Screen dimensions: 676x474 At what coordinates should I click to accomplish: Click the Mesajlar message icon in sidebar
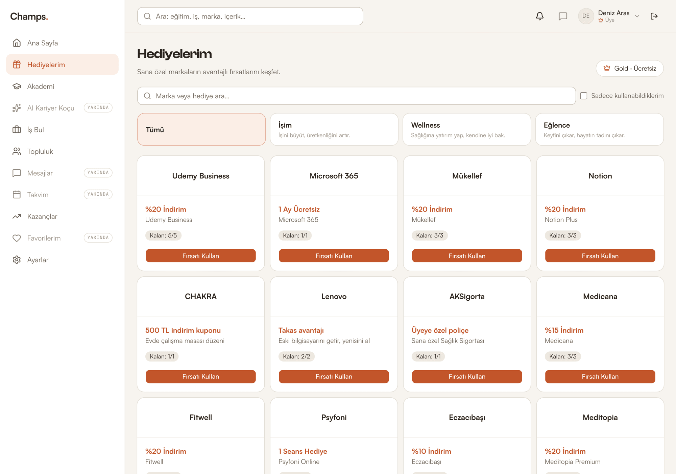tap(17, 173)
